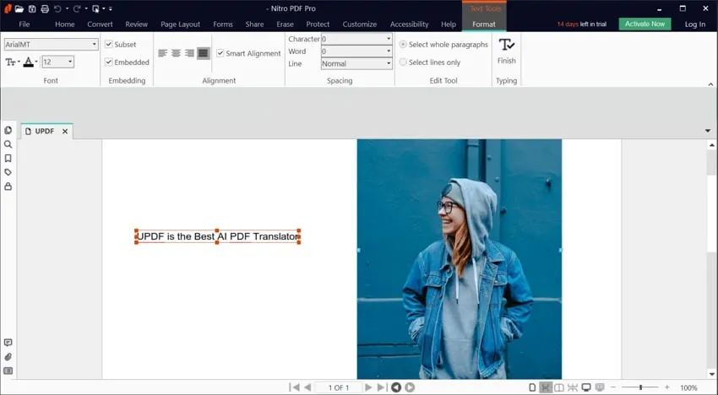Screen dimensions: 718x395
Task: Print the document via the printer icon
Action: 45,8
